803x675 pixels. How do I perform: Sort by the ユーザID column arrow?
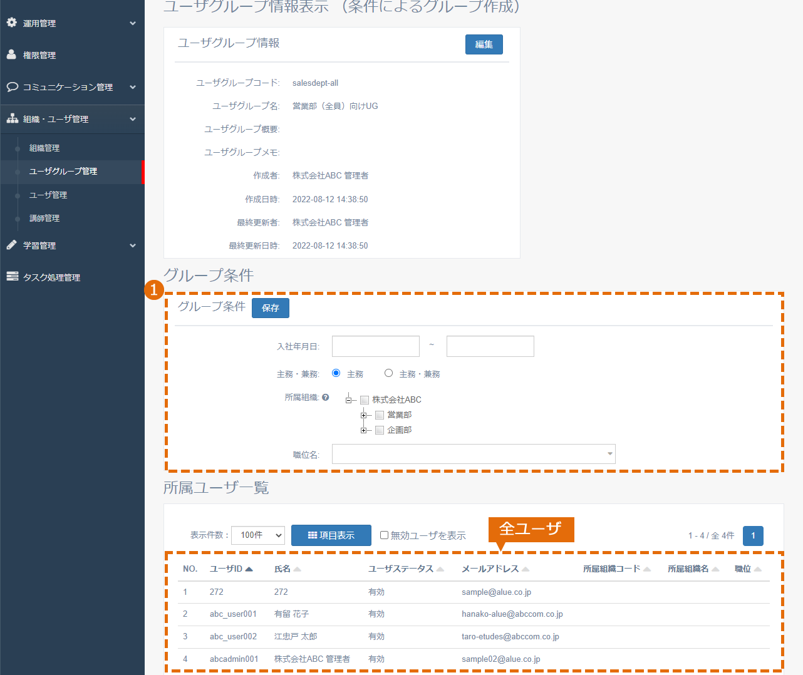point(249,569)
